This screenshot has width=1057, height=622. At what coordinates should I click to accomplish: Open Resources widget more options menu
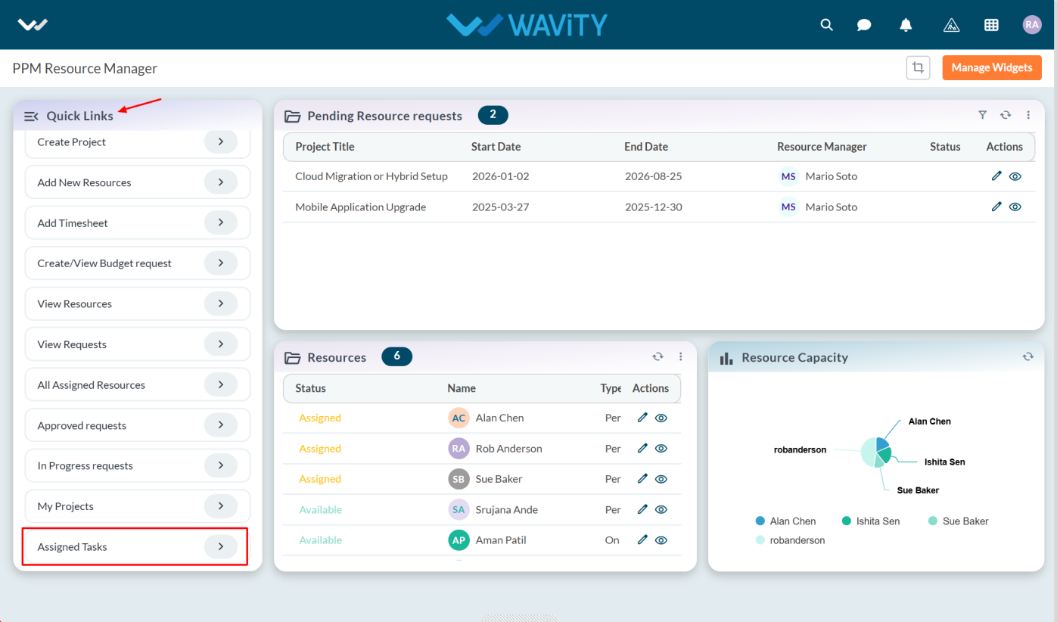coord(681,356)
